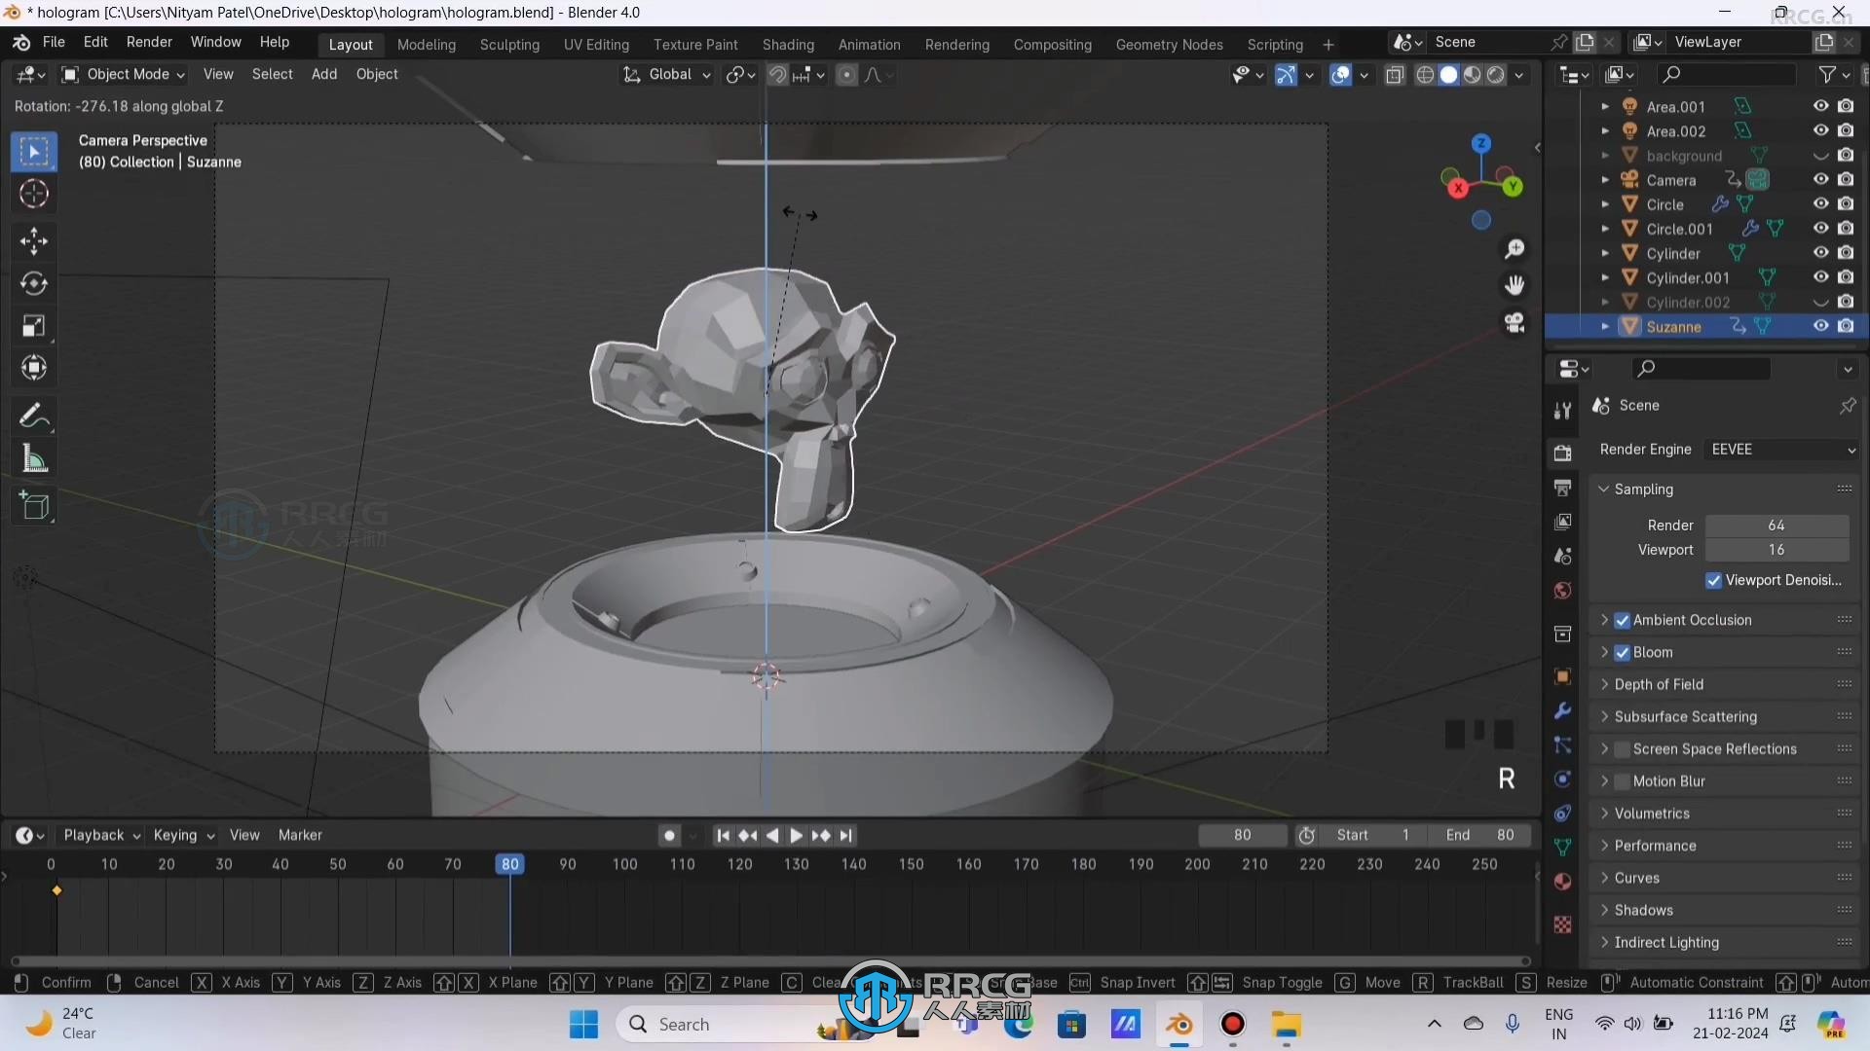Click the Object Mode dropdown icon
1870x1051 pixels.
[178, 73]
